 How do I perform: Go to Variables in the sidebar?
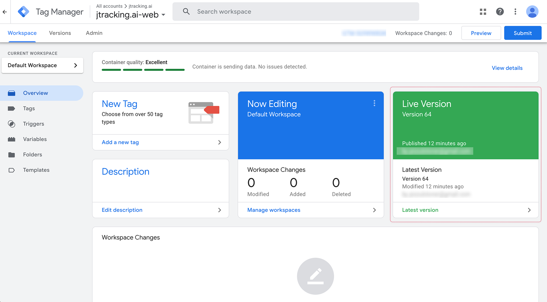coord(35,139)
